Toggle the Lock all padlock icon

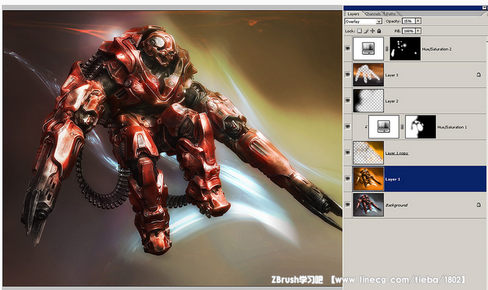pyautogui.click(x=379, y=31)
